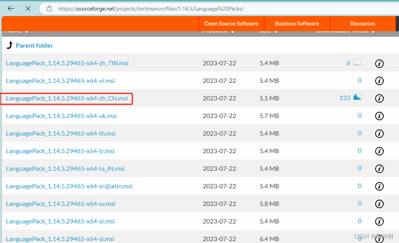
Task: Download the zh_CN language pack msi
Action: [67, 98]
